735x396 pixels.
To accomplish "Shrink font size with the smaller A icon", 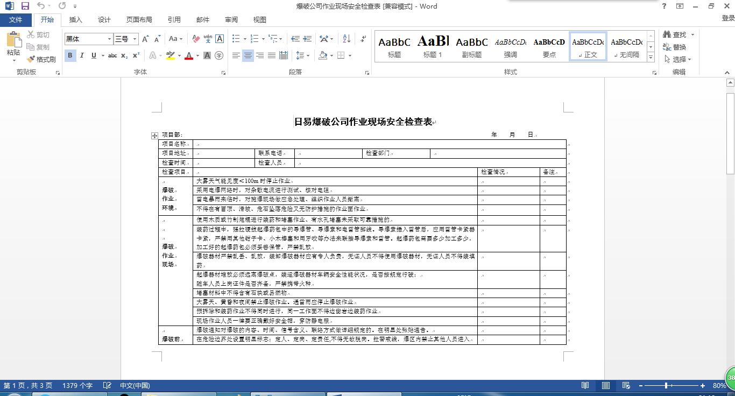I will [157, 39].
